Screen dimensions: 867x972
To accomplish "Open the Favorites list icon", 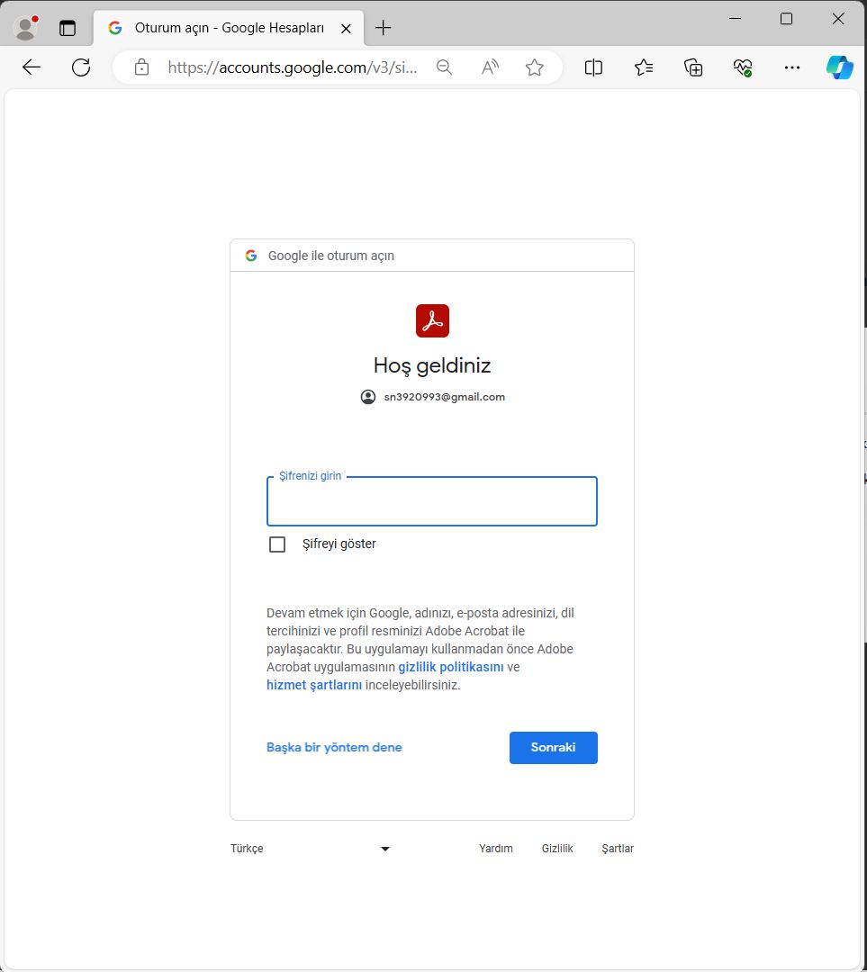I will pyautogui.click(x=643, y=67).
